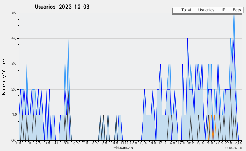Click the 7 h x-axis label
The image size is (246, 151).
85,143
